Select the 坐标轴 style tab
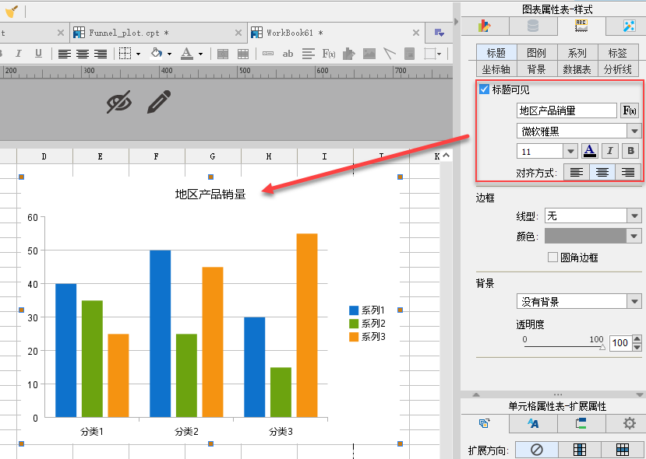This screenshot has height=459, width=646. 496,68
